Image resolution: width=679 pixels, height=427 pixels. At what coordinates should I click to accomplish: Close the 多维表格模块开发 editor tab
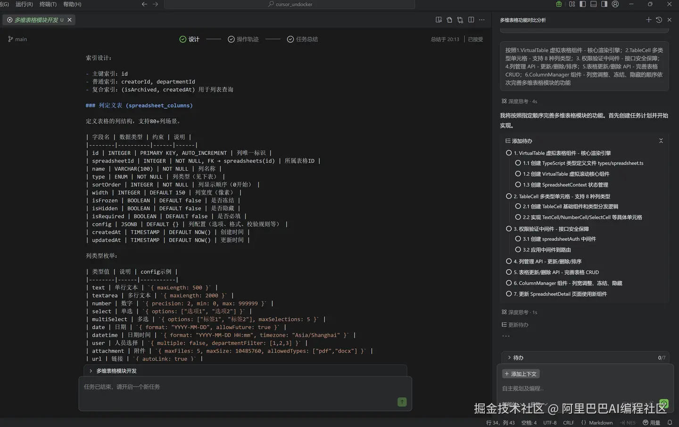70,20
